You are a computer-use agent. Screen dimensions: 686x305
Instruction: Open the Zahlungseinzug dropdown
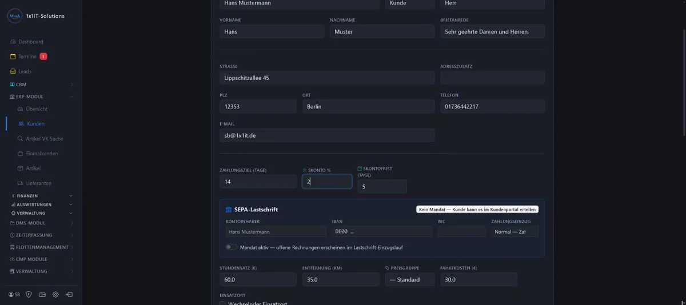coord(514,232)
